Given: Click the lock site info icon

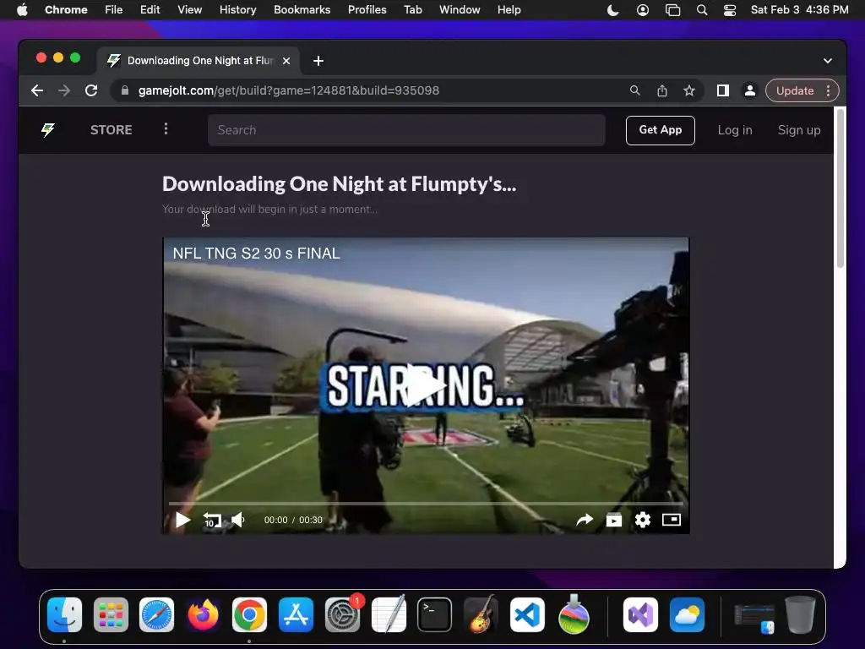Looking at the screenshot, I should click(x=125, y=90).
